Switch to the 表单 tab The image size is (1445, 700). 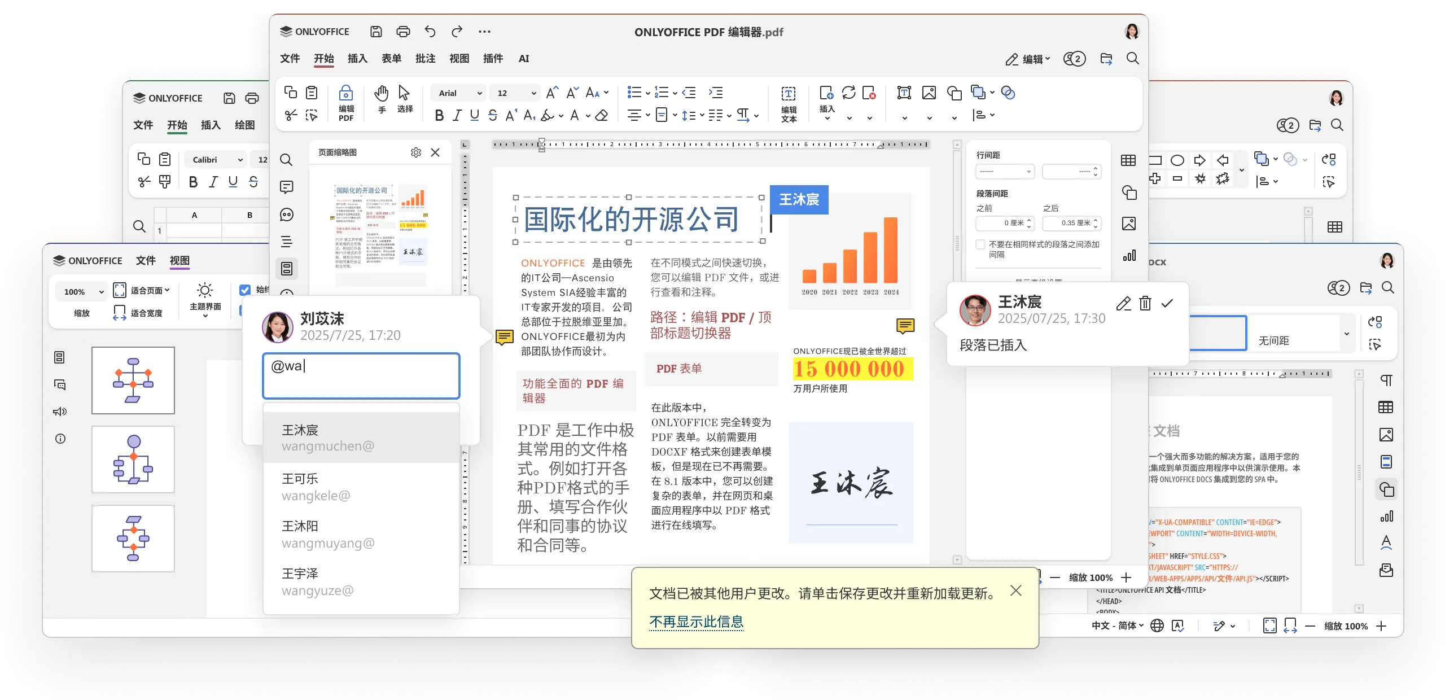click(391, 59)
